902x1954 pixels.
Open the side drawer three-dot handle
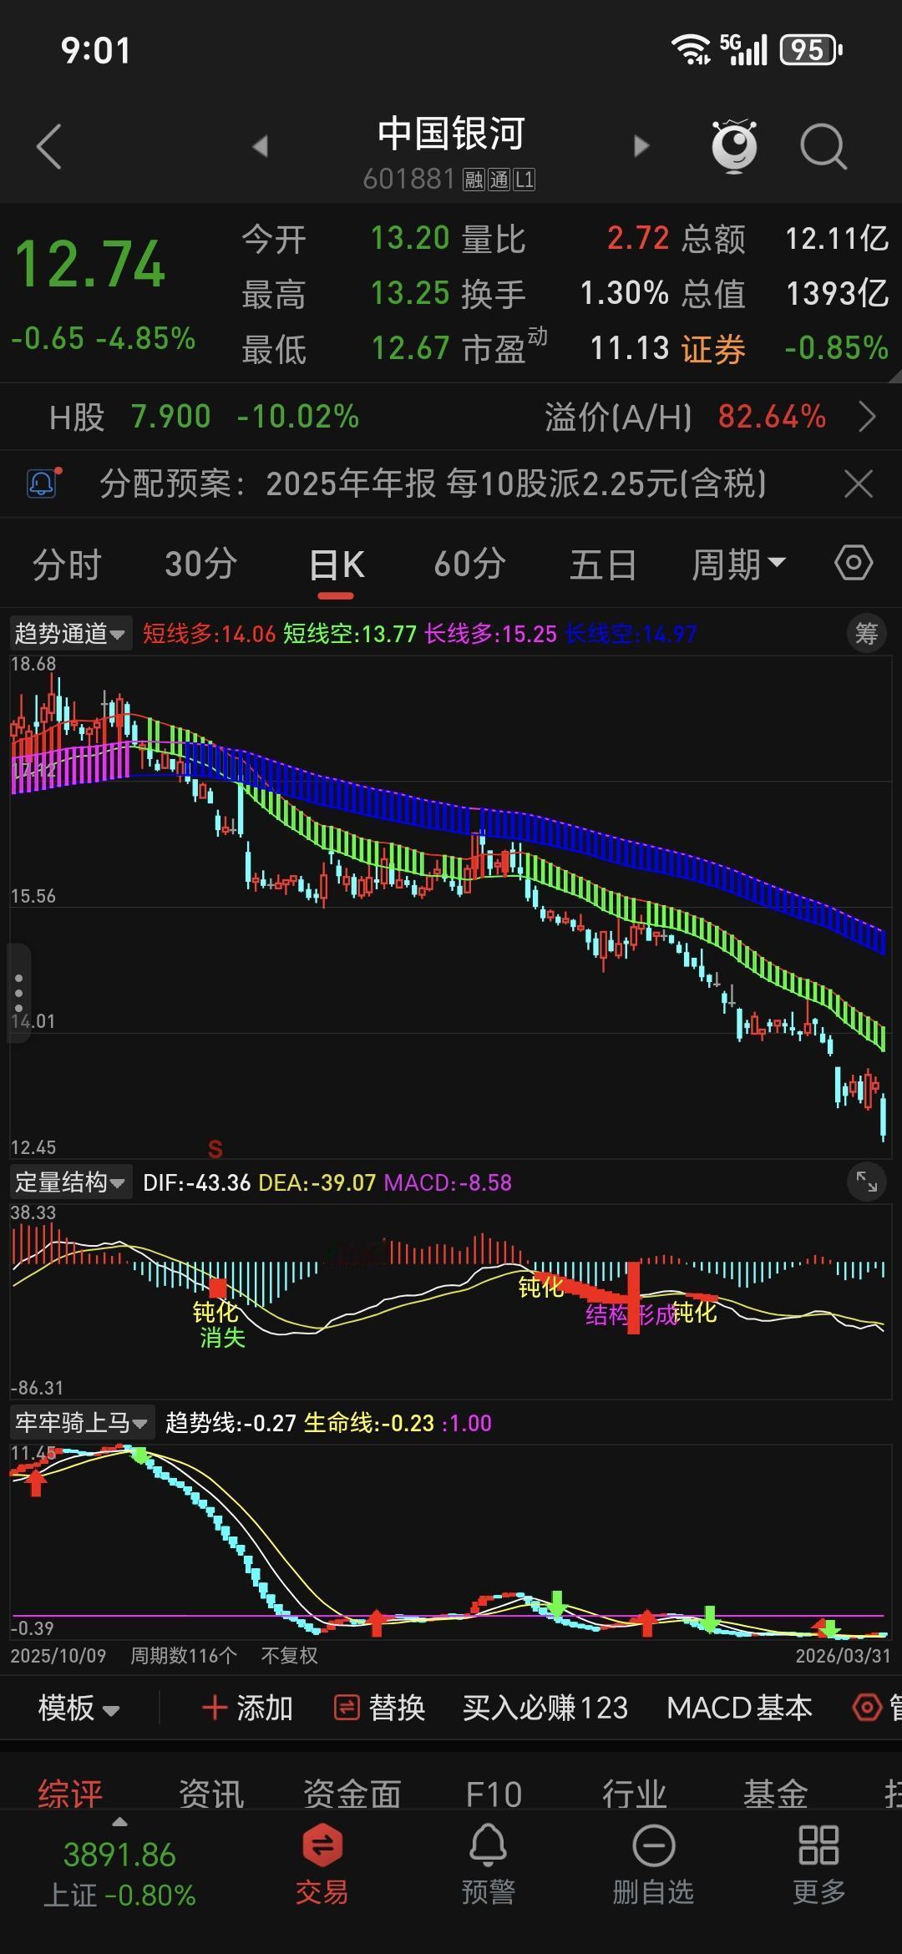pos(19,992)
